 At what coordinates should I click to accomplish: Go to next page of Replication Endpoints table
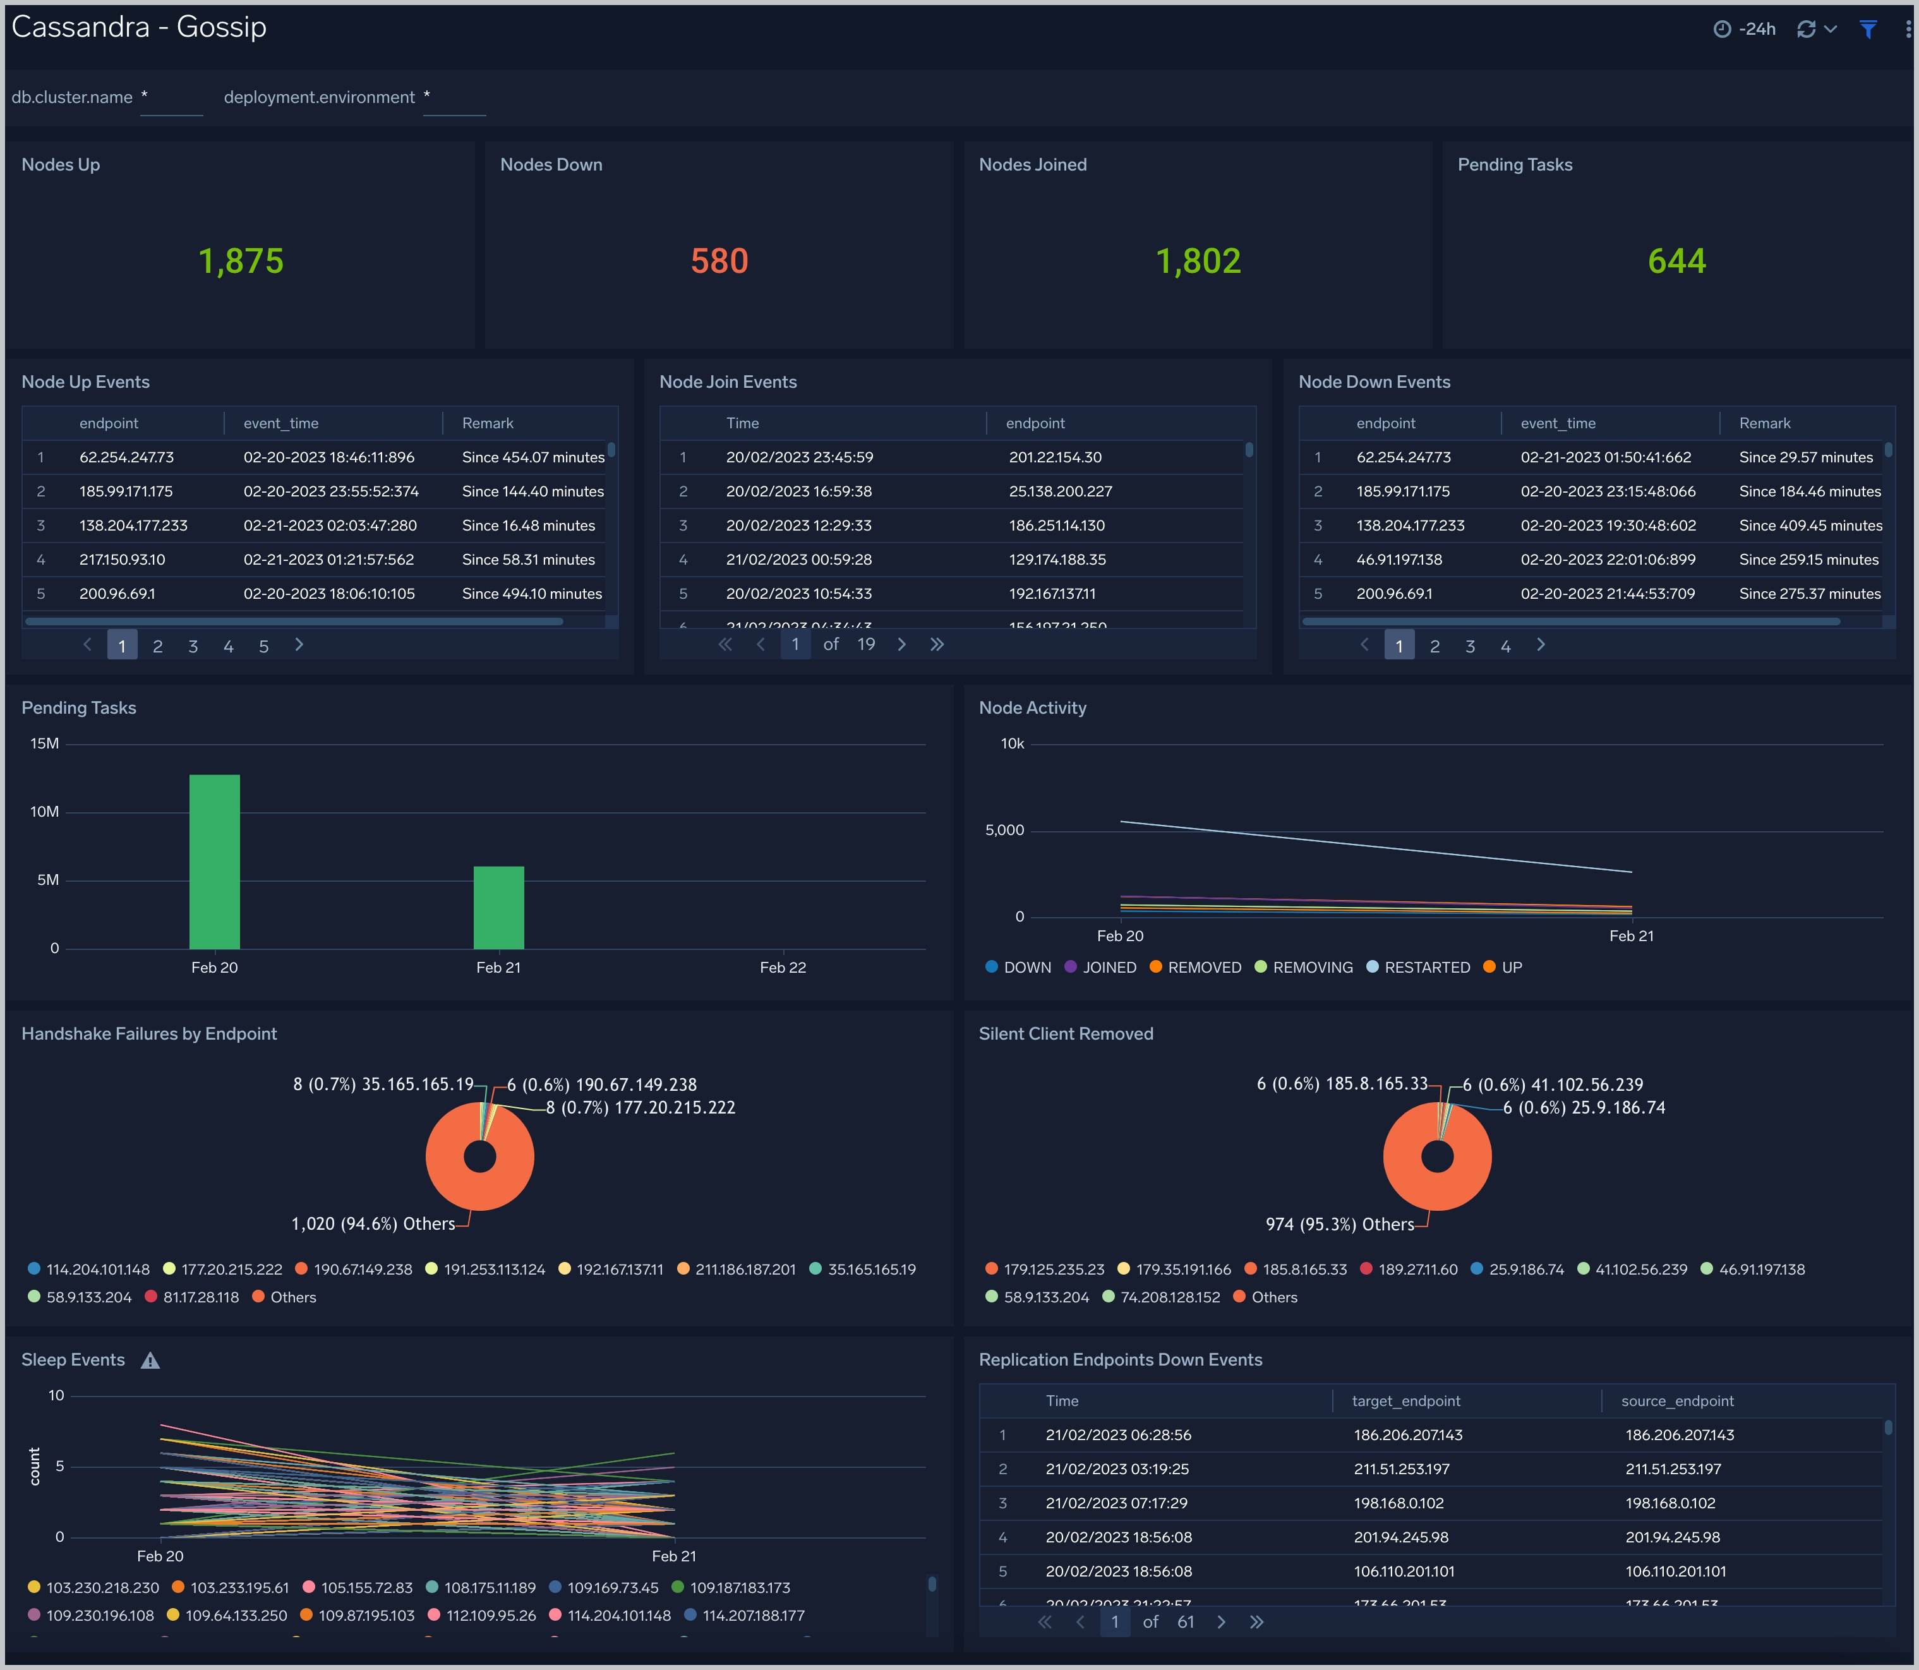(x=1221, y=1621)
